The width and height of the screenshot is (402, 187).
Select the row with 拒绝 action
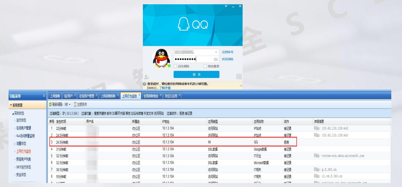click(x=173, y=142)
